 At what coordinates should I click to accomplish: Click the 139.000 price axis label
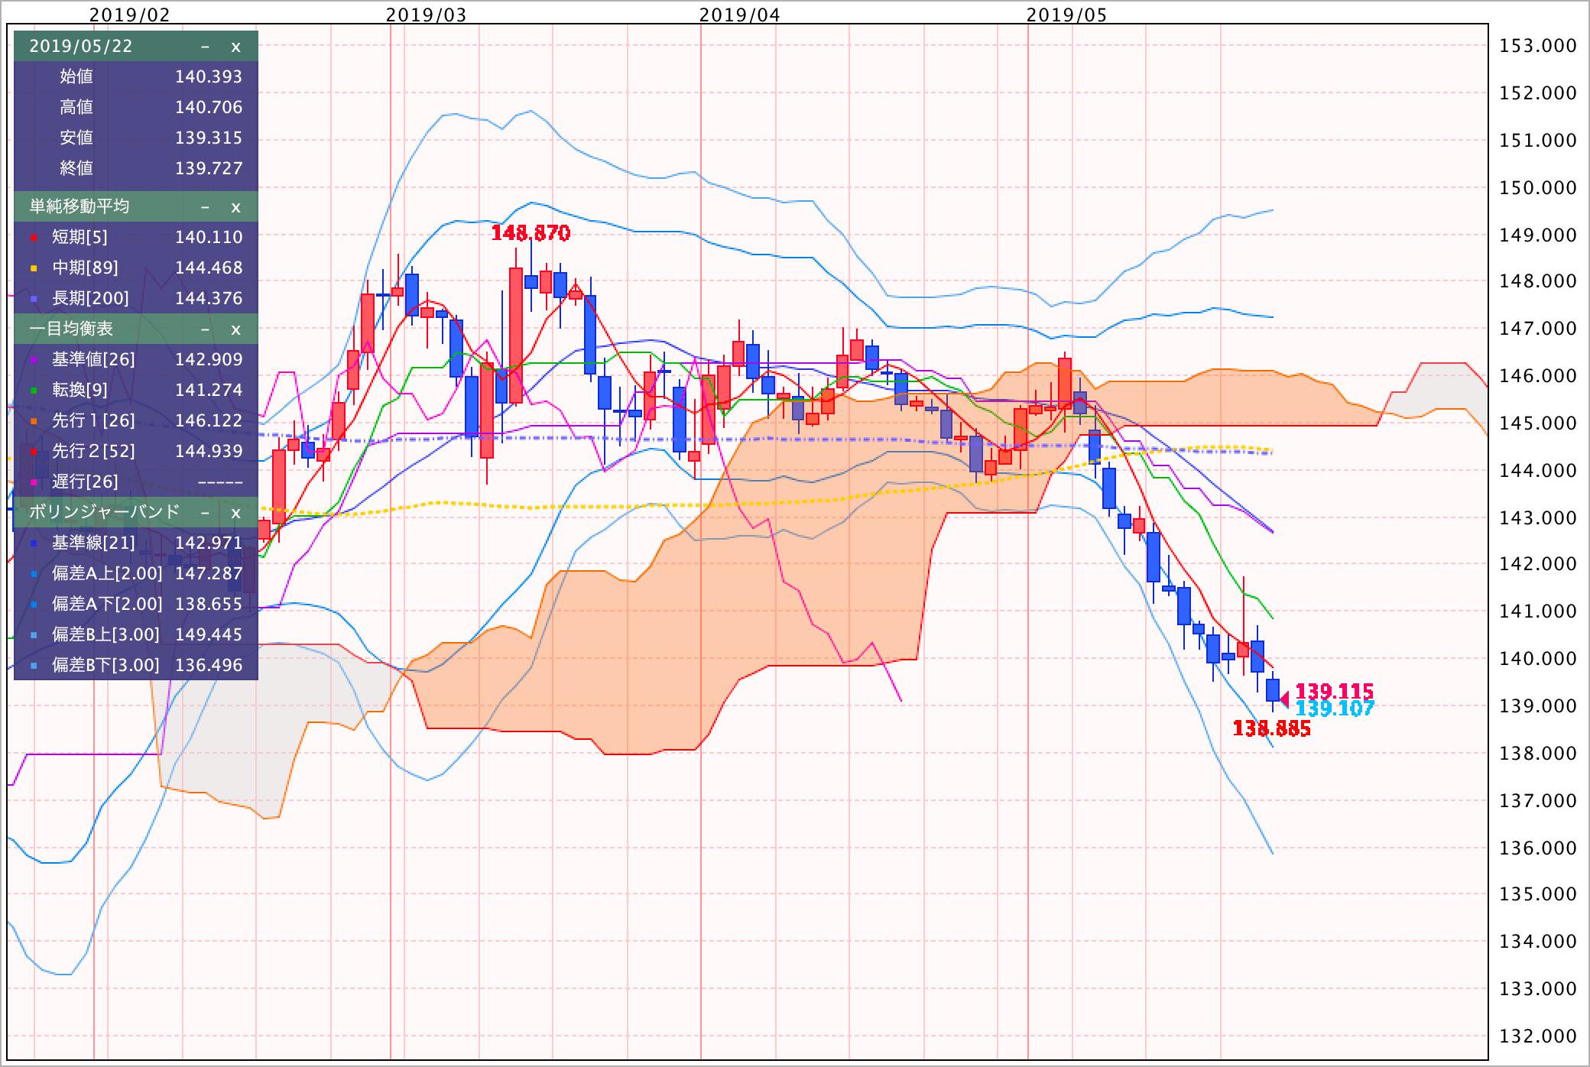click(1538, 706)
